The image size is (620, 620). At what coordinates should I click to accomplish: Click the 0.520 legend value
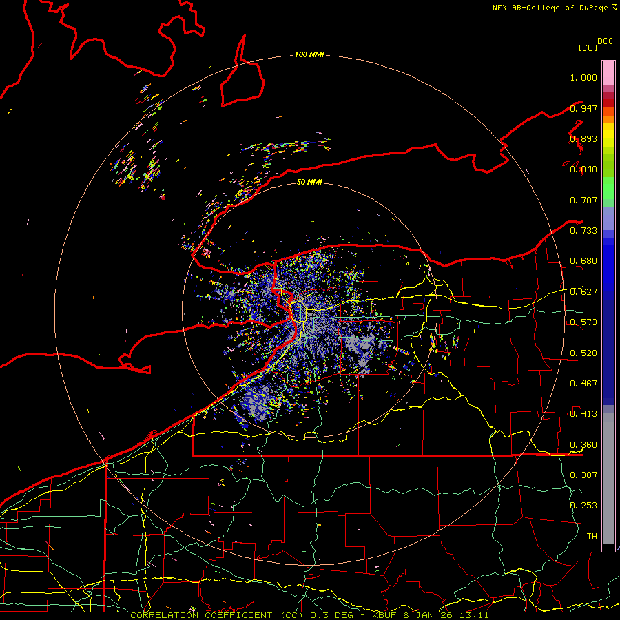(x=583, y=353)
